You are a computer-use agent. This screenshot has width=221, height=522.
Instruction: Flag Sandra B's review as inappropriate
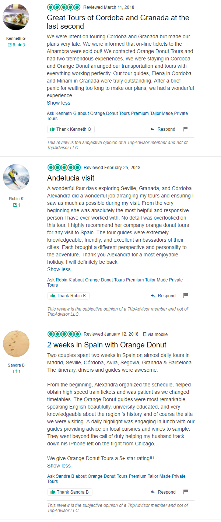click(x=186, y=491)
